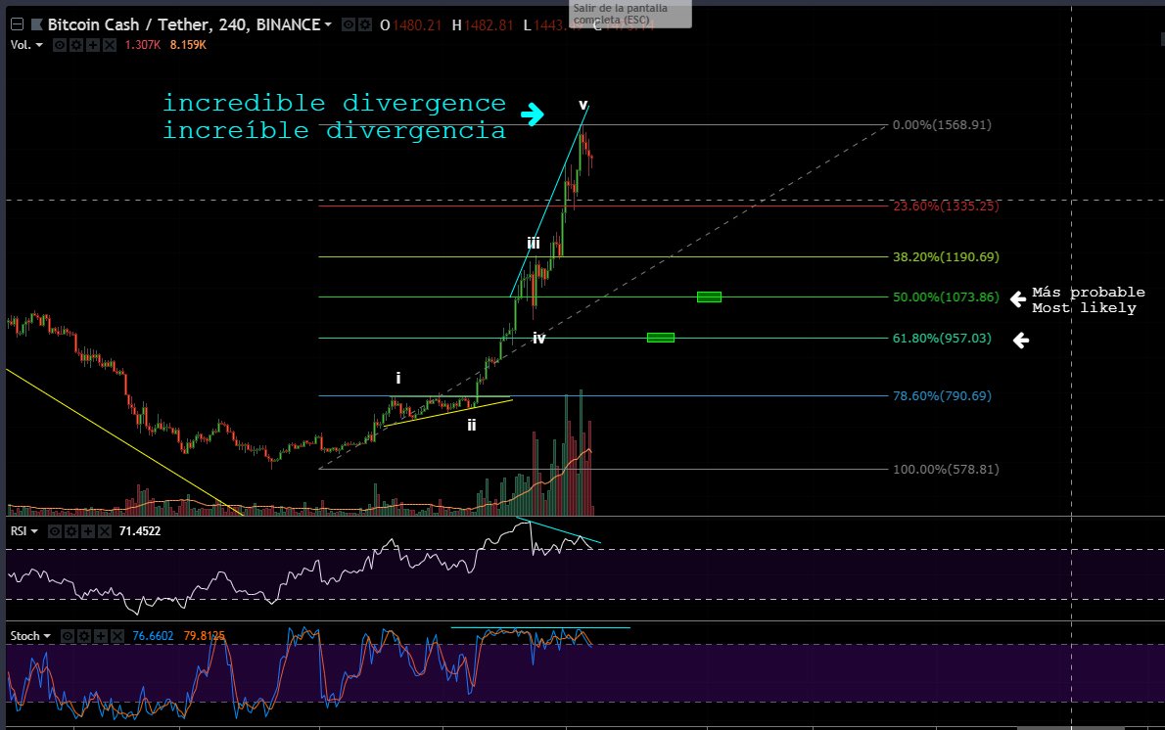Select the 50.00%(1073.86) Fibonacci label

pyautogui.click(x=946, y=297)
